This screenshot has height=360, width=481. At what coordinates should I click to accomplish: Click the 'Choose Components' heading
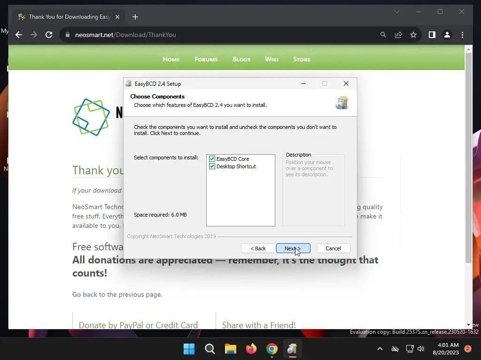coord(157,97)
